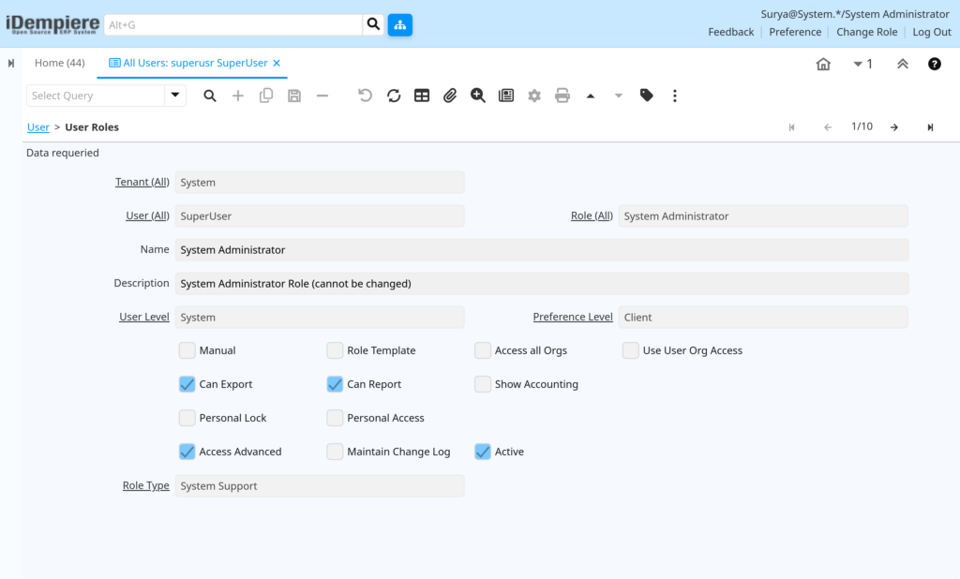Open the Change Role menu item
The image size is (960, 579).
point(866,32)
